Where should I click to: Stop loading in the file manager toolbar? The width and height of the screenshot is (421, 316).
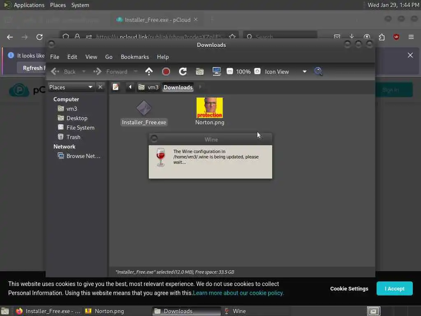point(166,72)
